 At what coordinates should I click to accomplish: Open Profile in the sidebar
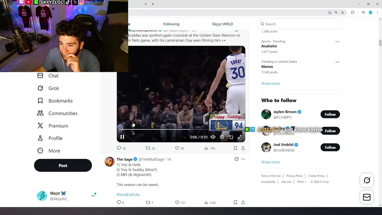[50, 138]
